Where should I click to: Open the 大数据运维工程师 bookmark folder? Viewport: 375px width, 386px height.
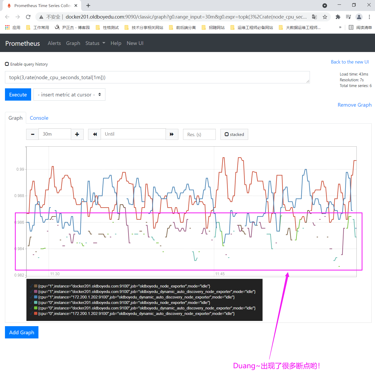click(x=300, y=27)
